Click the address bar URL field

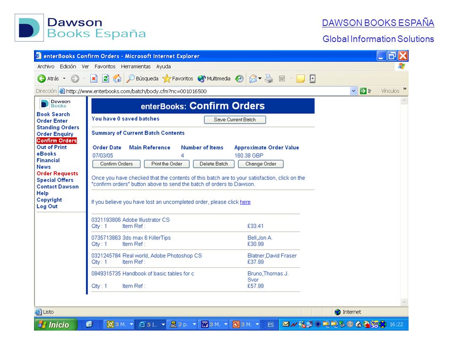coord(204,91)
